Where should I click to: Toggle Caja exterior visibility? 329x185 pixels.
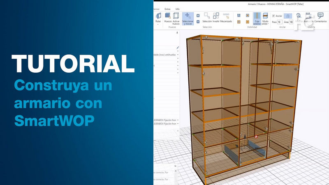tap(257, 18)
